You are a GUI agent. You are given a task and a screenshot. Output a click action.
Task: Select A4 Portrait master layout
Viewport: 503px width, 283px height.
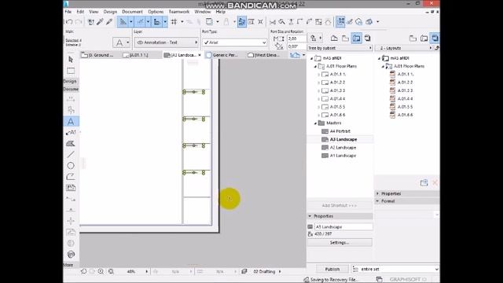click(340, 131)
